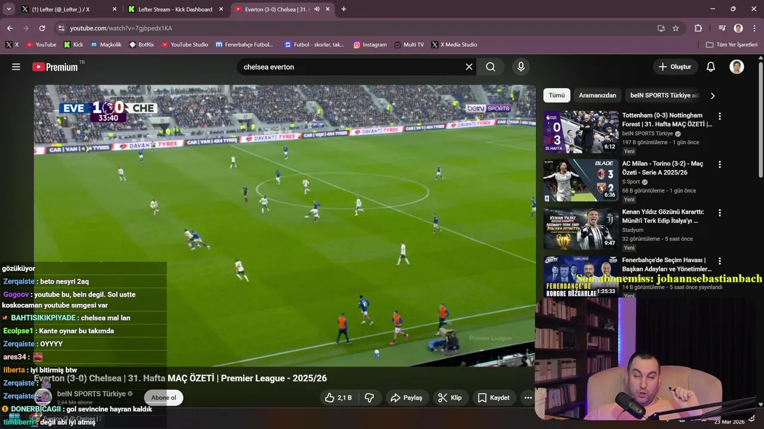Viewport: 764px width, 429px height.
Task: Open the Futbol - skorlar bookmark
Action: click(315, 45)
